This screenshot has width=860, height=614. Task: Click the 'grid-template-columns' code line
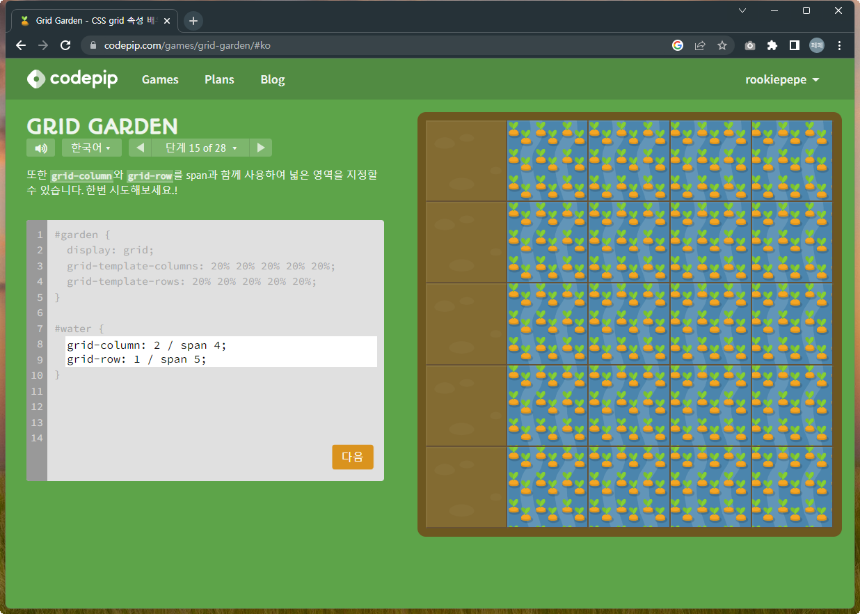[201, 266]
